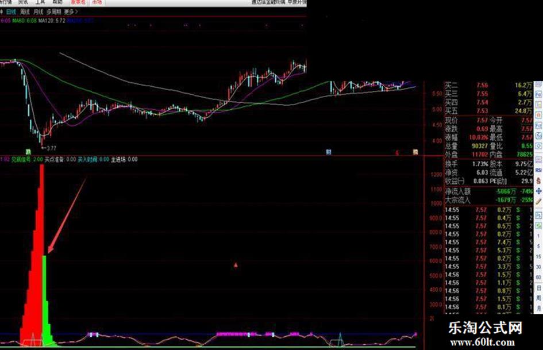Expand the 更多 > period options
Screen dimensions: 543x350
click(71, 12)
